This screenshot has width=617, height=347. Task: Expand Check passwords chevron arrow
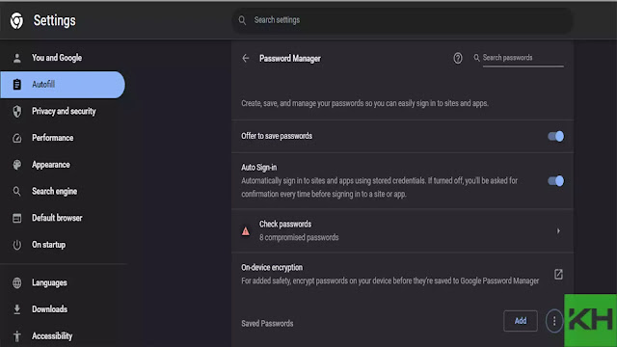tap(558, 231)
